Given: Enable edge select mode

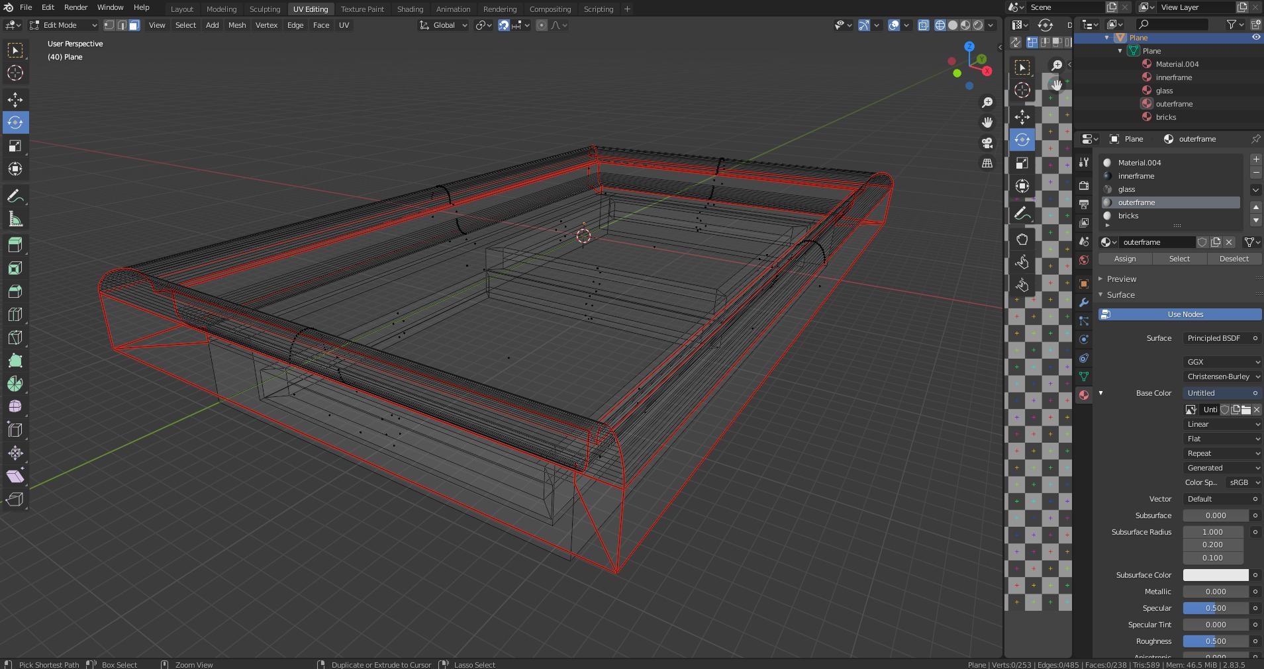Looking at the screenshot, I should coord(121,25).
